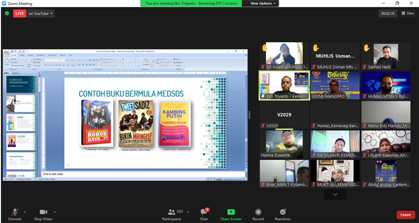Show more participants with down chevron
The image size is (419, 223).
click(335, 195)
